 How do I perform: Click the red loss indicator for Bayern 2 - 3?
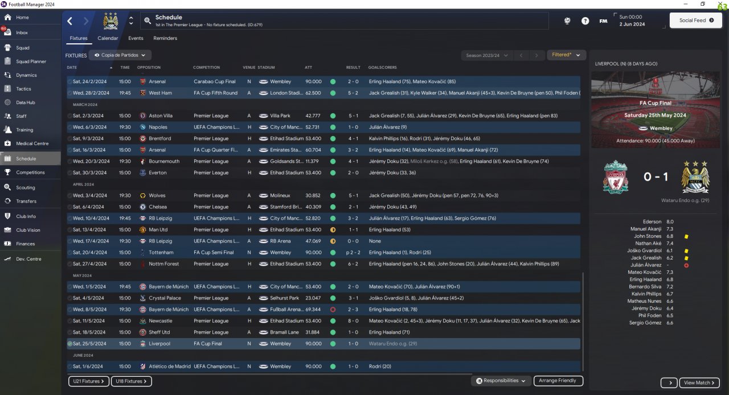tap(333, 310)
